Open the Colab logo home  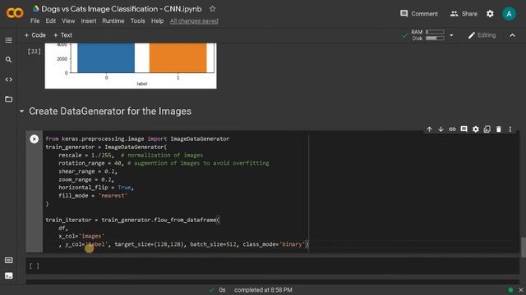tap(15, 13)
